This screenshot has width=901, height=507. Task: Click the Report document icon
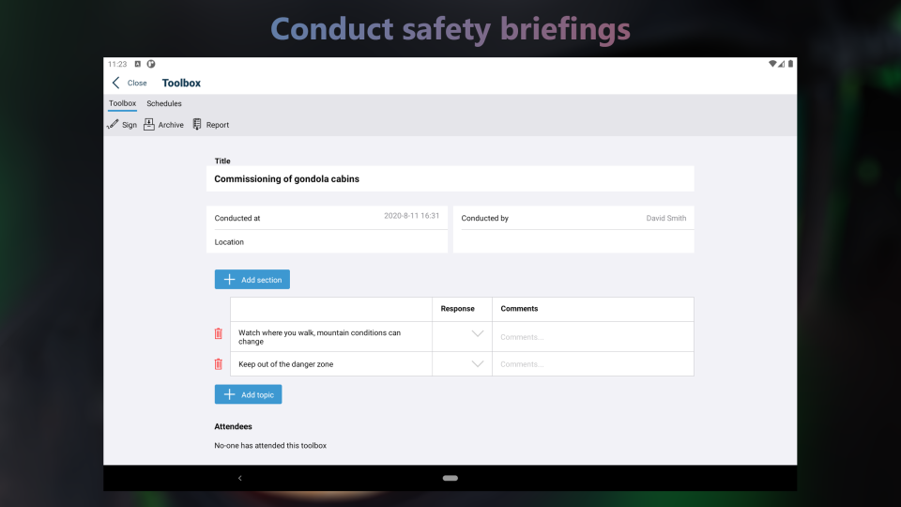tap(197, 124)
